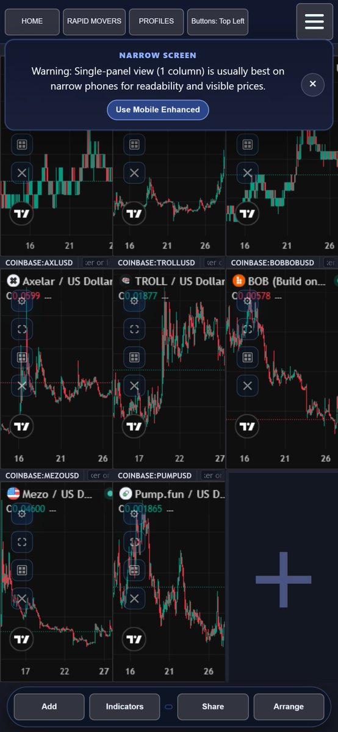Open the hamburger menu

314,21
